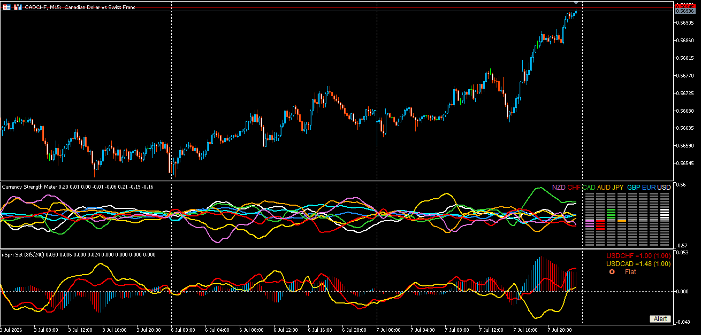The width and height of the screenshot is (701, 335).
Task: Click the USDCAD =1.48 (1.00) reading
Action: [638, 263]
